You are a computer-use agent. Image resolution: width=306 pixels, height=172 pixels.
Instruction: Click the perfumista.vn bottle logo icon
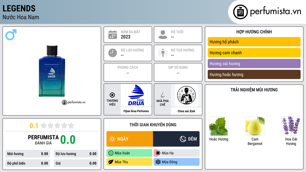pos(240,12)
